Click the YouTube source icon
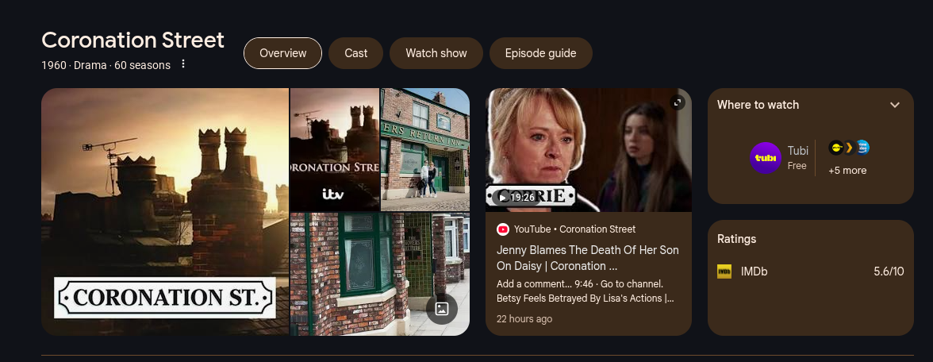The image size is (933, 362). click(503, 229)
